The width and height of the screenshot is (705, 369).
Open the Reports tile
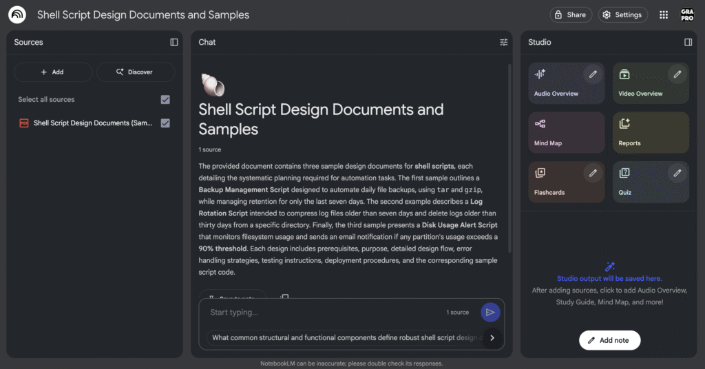651,132
